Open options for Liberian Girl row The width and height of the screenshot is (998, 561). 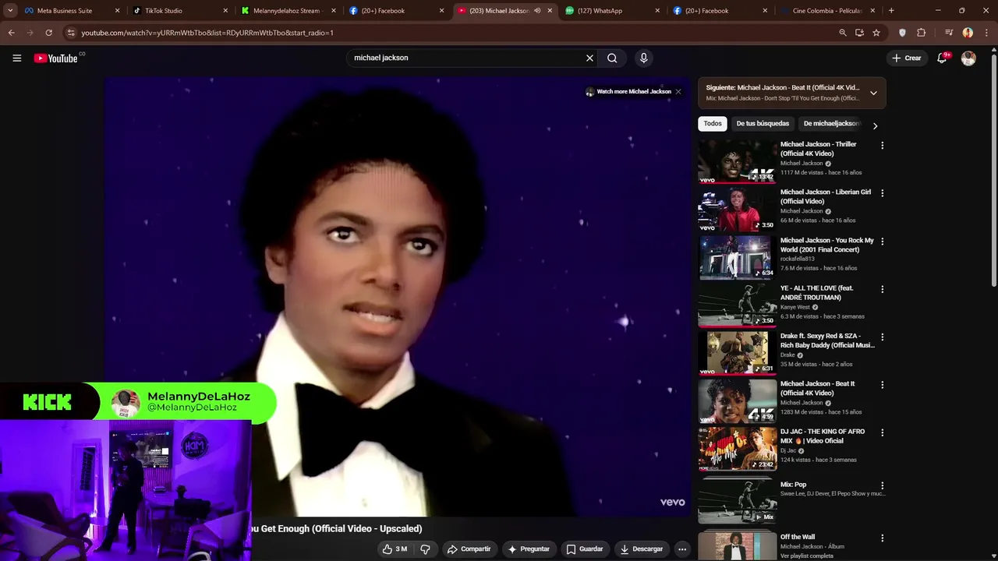882,193
